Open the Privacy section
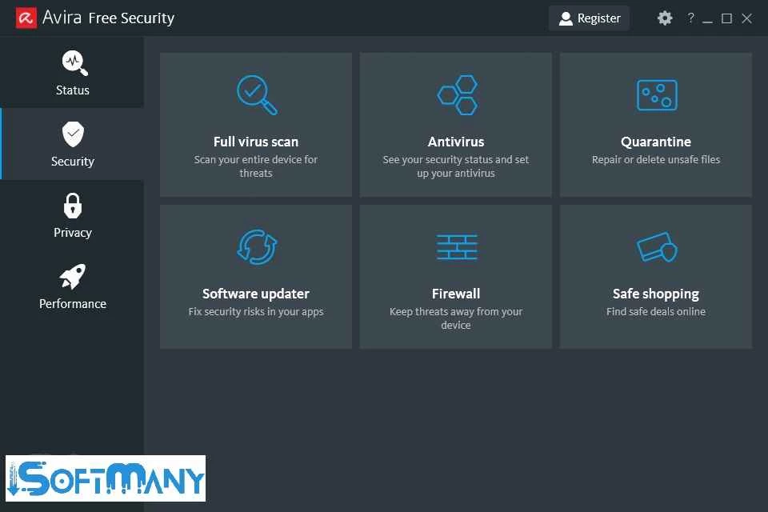 tap(73, 215)
